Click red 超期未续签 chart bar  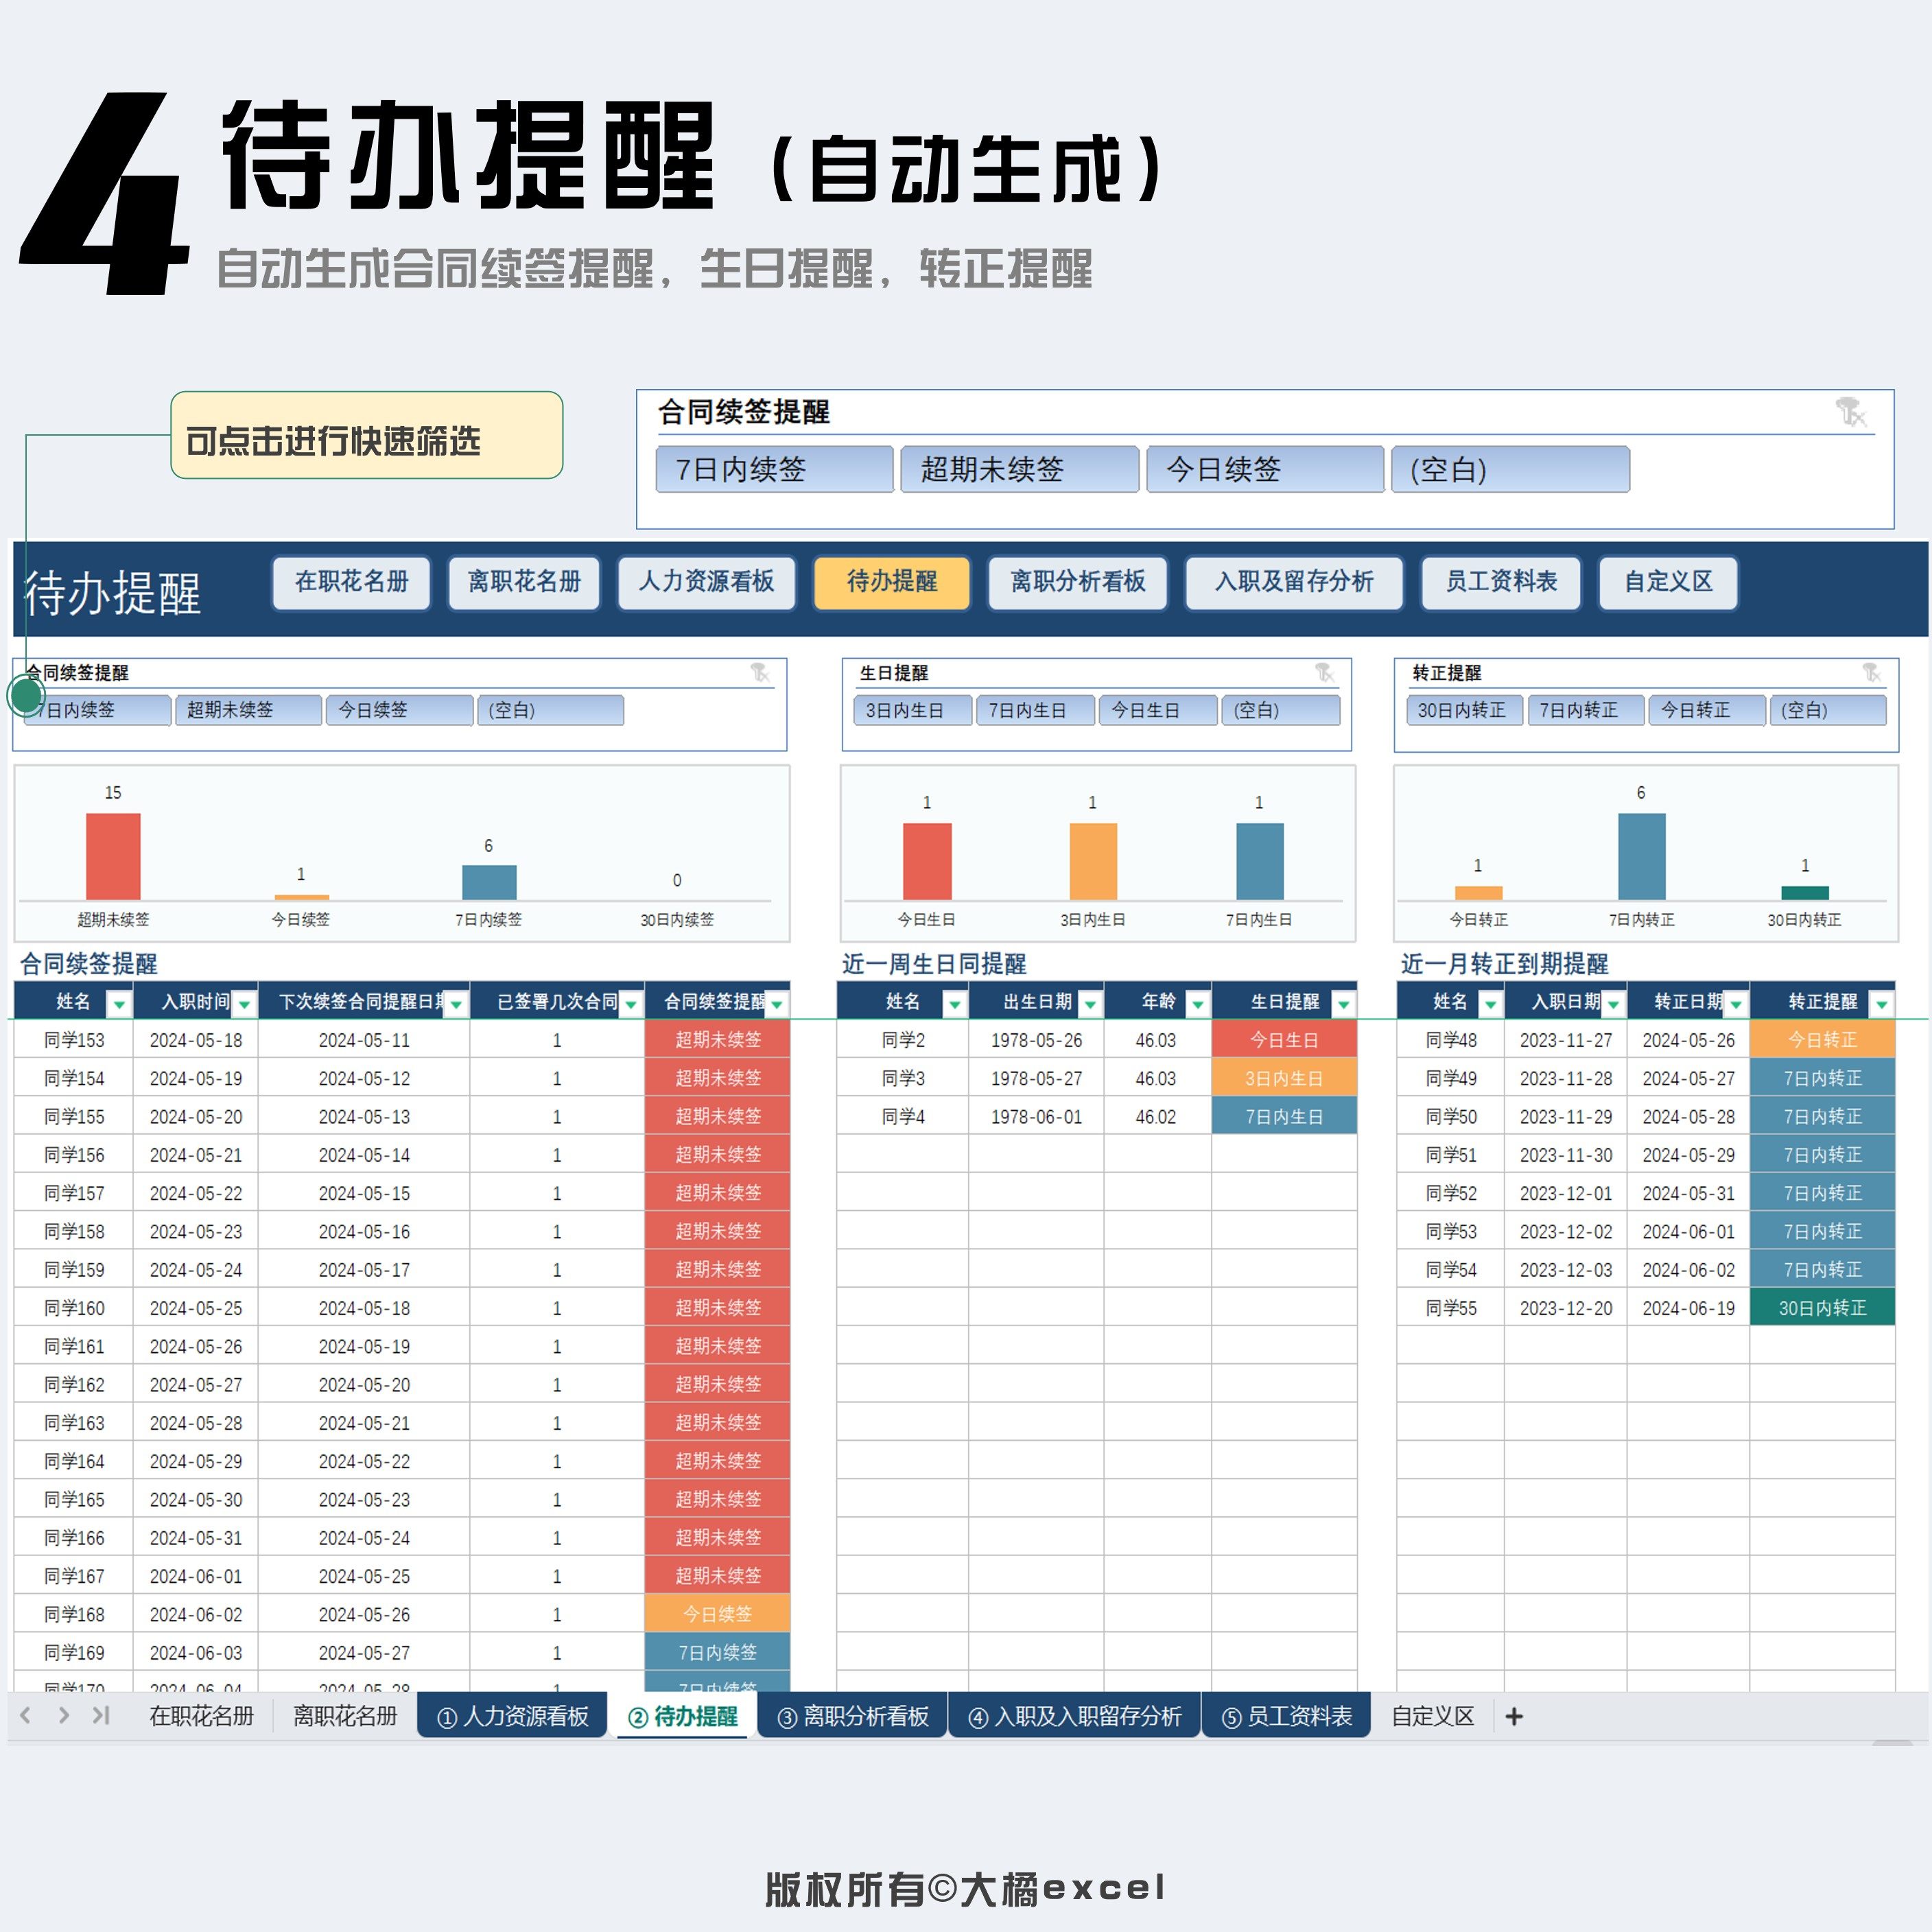click(113, 856)
